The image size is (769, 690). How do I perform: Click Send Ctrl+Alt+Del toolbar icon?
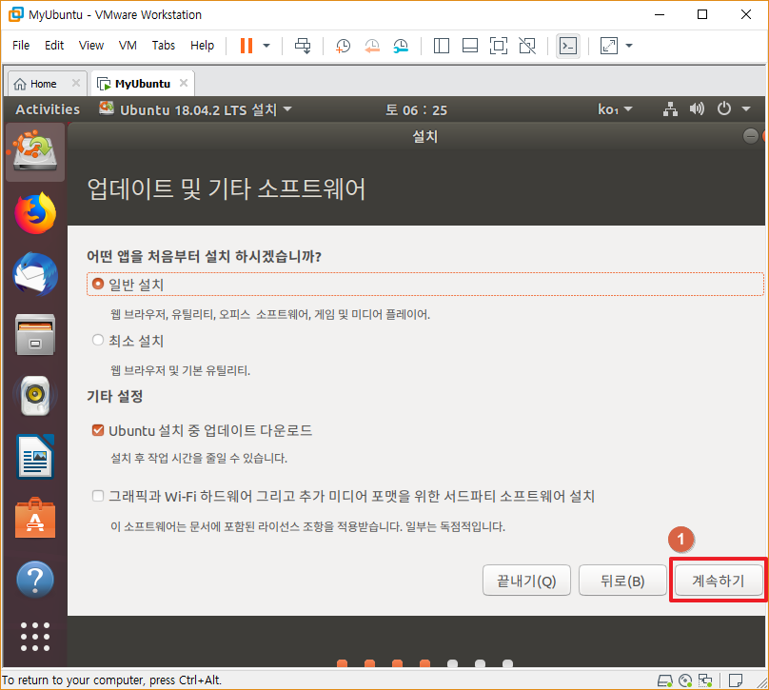coord(303,46)
